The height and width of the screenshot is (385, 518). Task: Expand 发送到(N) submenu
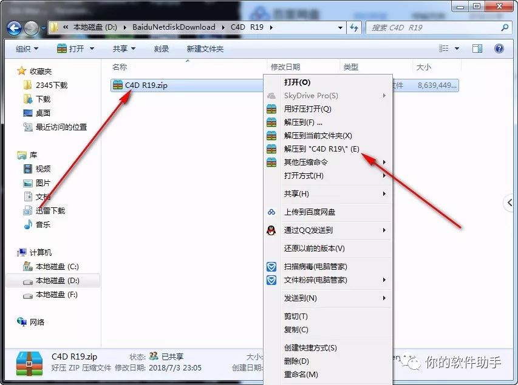click(x=328, y=298)
